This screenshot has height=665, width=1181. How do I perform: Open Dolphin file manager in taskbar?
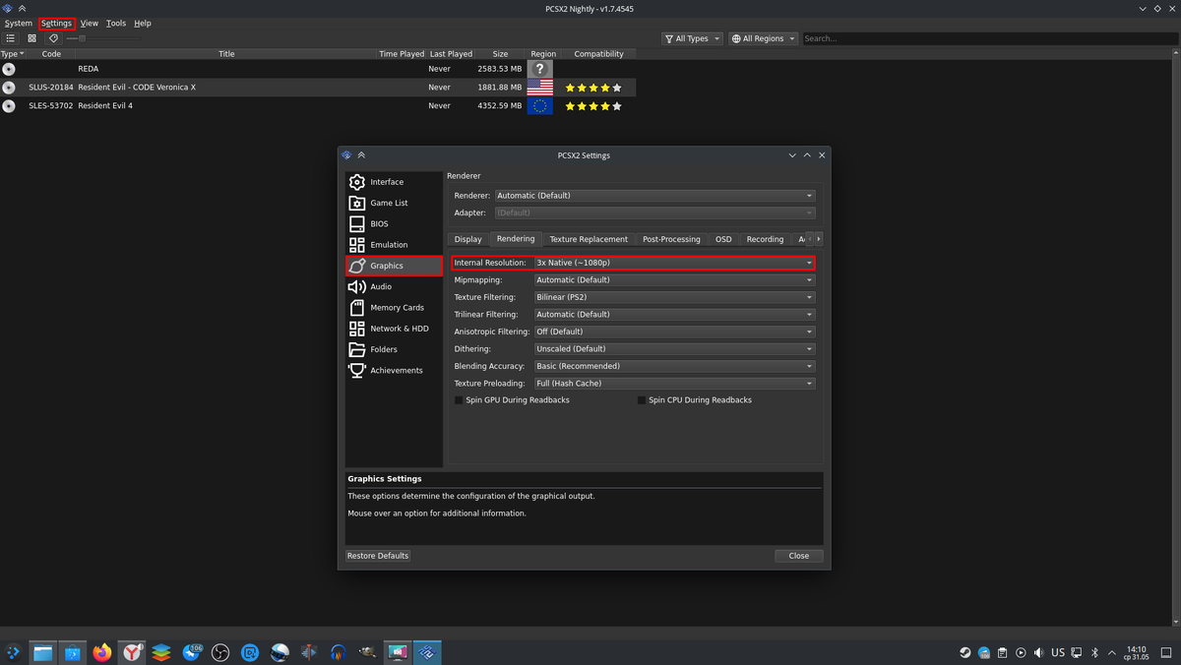coord(42,652)
